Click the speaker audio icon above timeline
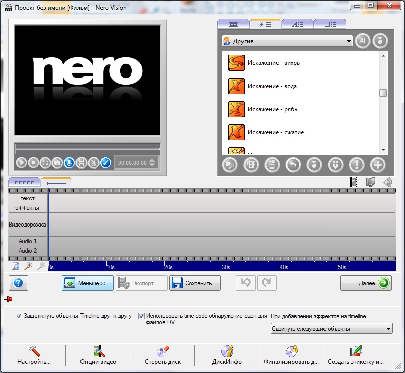This screenshot has width=405, height=373. pyautogui.click(x=388, y=182)
